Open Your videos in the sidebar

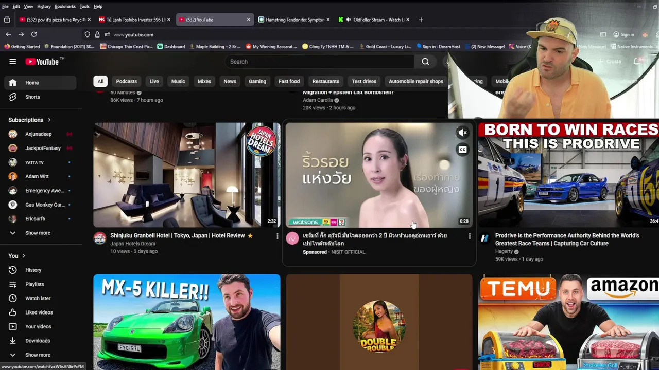[40, 326]
